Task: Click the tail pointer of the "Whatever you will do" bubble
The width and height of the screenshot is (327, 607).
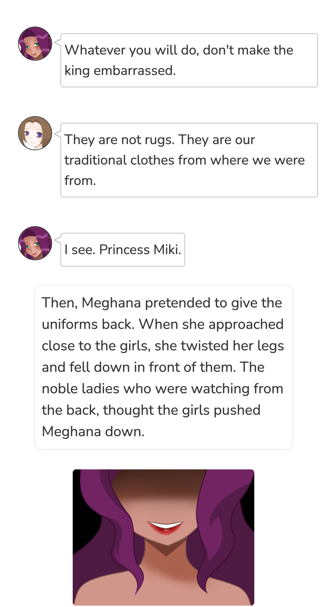Action: pyautogui.click(x=58, y=43)
